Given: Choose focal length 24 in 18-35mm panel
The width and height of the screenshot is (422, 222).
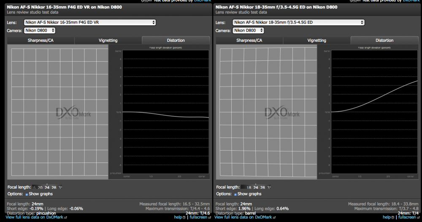Looking at the screenshot, I should 256,187.
